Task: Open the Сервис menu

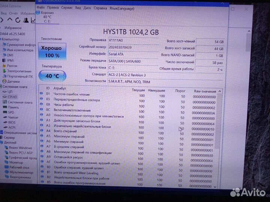Action: [67, 7]
